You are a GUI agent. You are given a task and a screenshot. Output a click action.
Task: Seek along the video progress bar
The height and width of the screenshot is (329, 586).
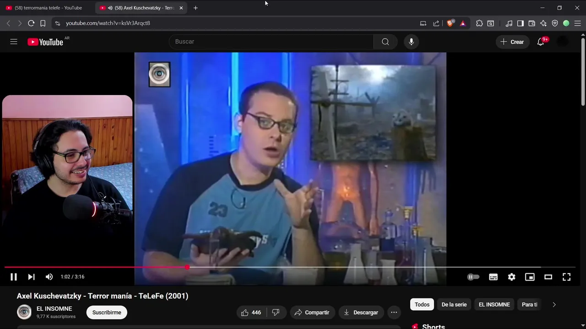[290, 267]
